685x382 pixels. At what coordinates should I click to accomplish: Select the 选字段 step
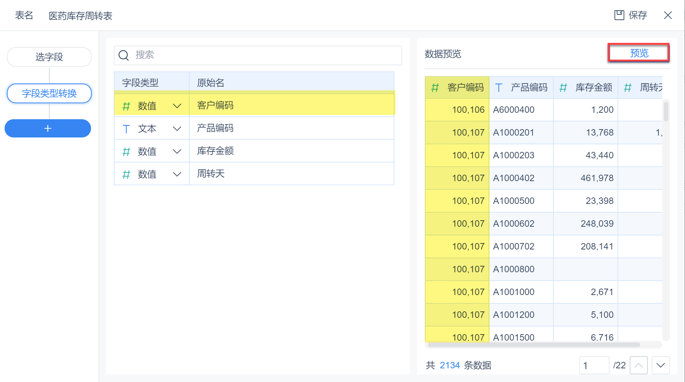click(x=49, y=57)
